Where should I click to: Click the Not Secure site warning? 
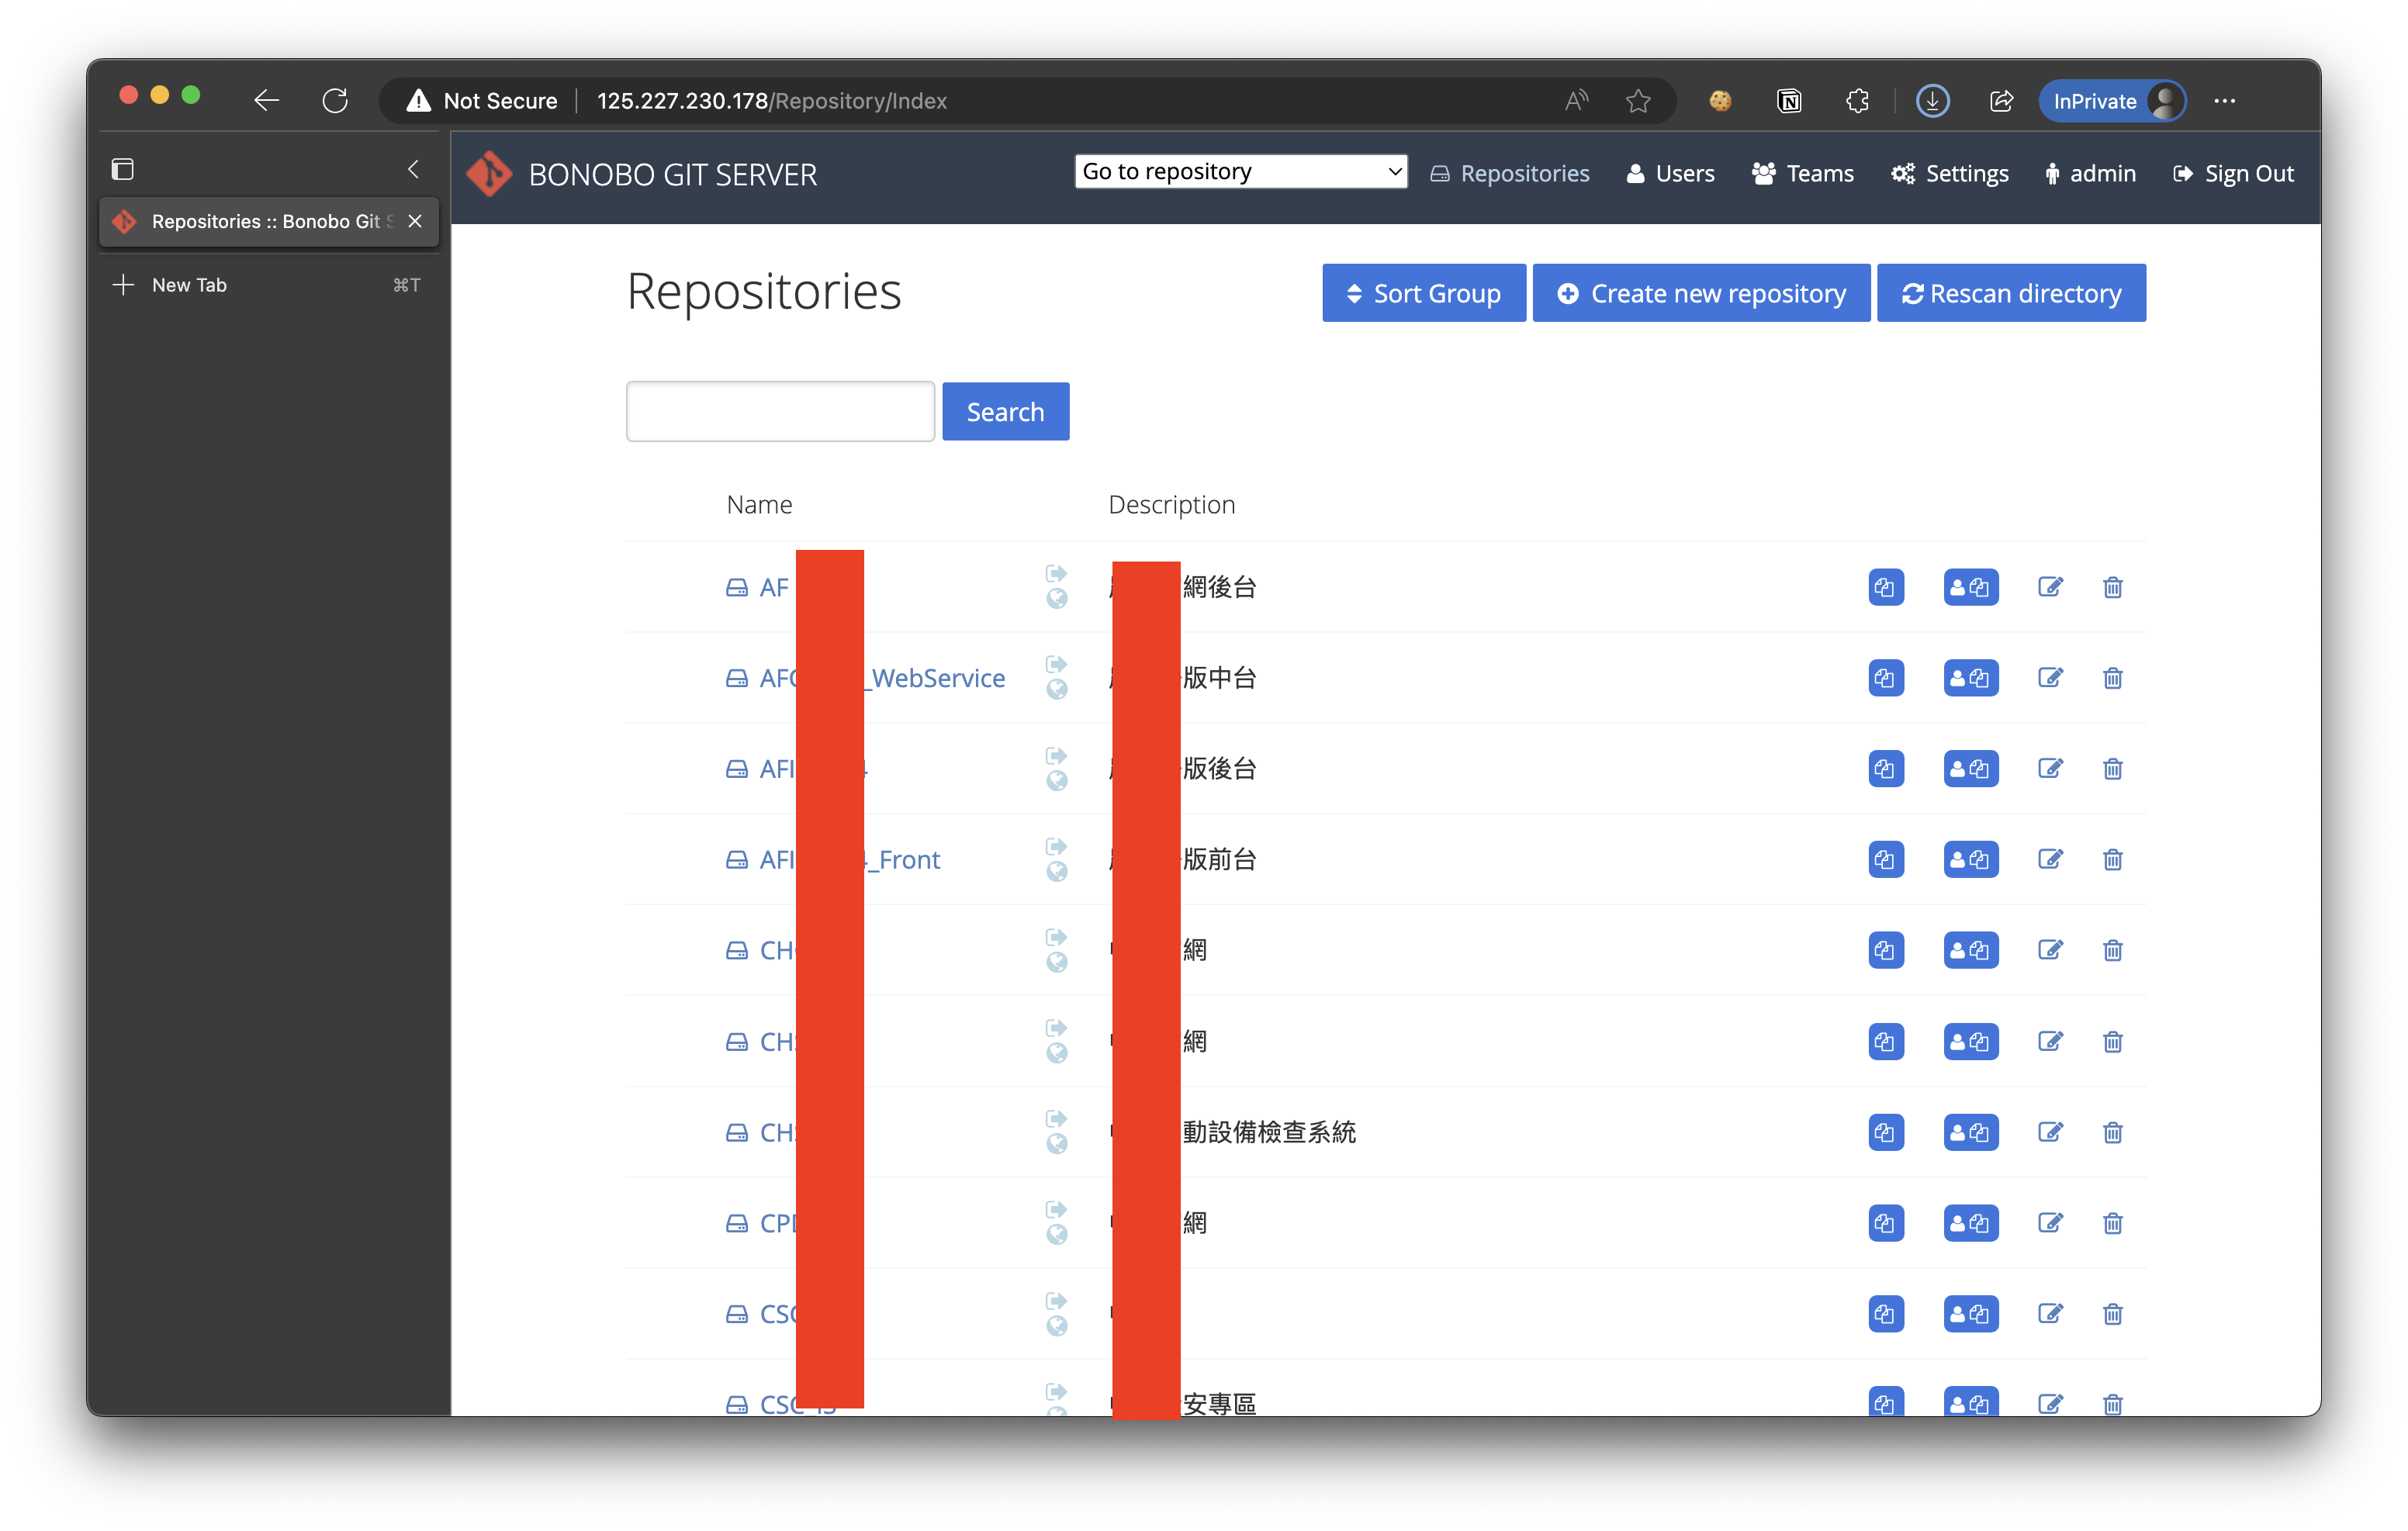coord(482,101)
